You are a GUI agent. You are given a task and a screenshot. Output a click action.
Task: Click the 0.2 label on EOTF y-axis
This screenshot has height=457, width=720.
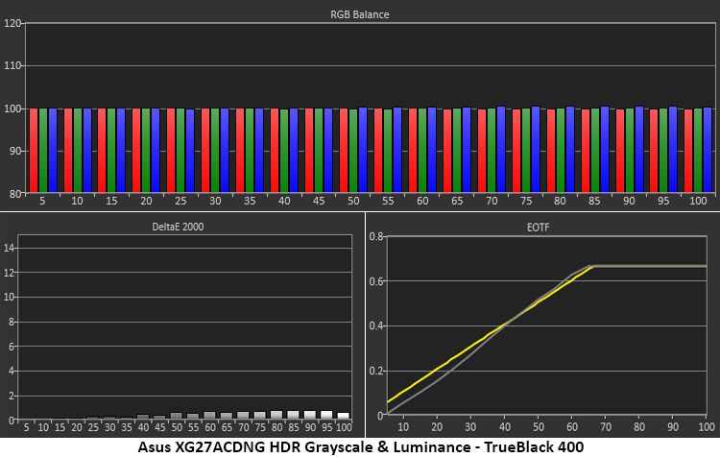[x=376, y=371]
